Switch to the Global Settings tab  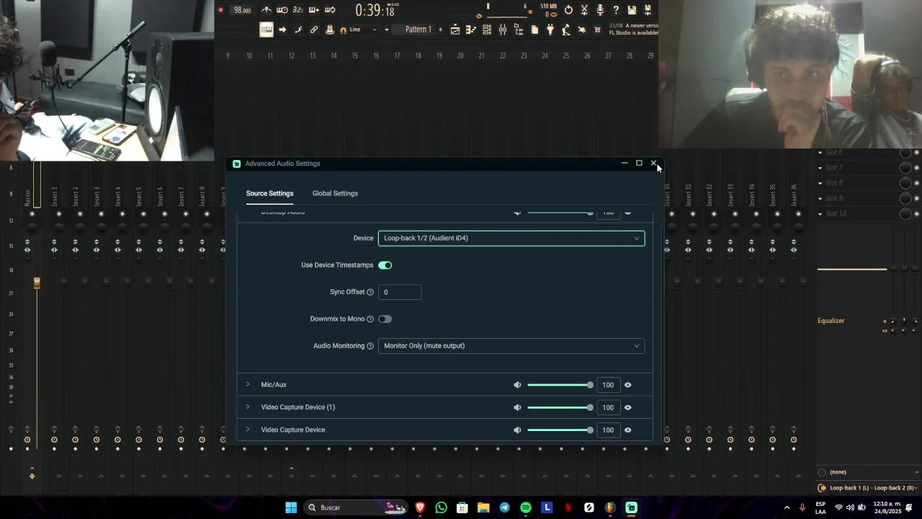point(335,193)
